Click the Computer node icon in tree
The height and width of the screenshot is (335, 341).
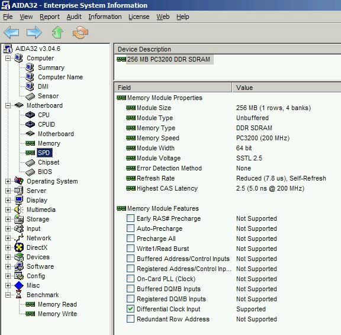[18, 58]
